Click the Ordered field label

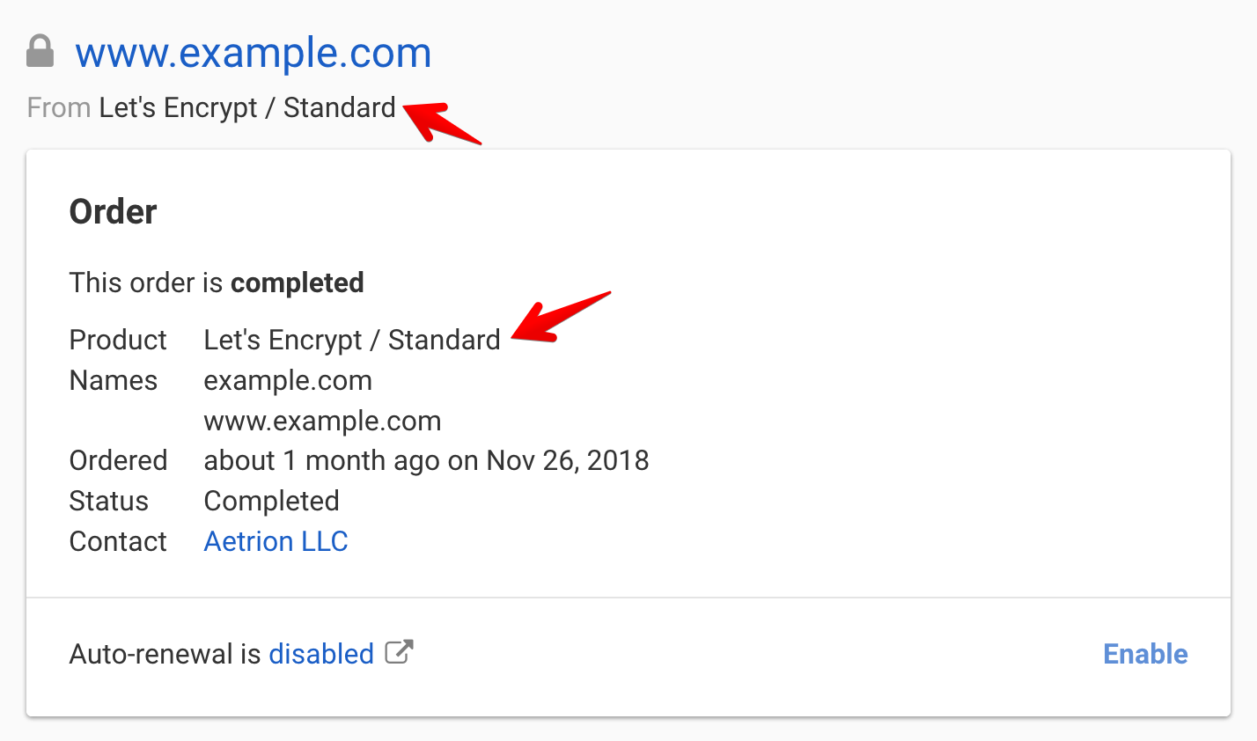tap(118, 460)
